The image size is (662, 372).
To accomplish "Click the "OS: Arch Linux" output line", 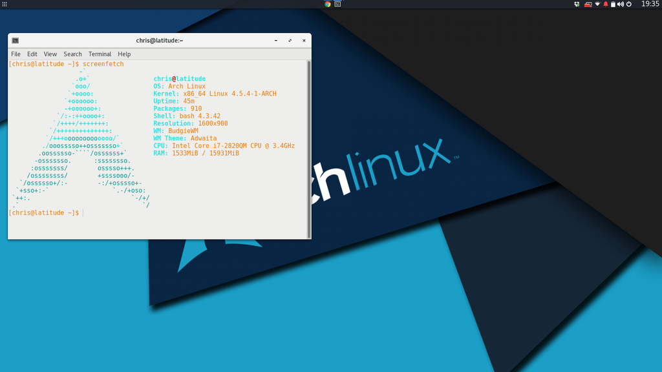I will [x=180, y=87].
